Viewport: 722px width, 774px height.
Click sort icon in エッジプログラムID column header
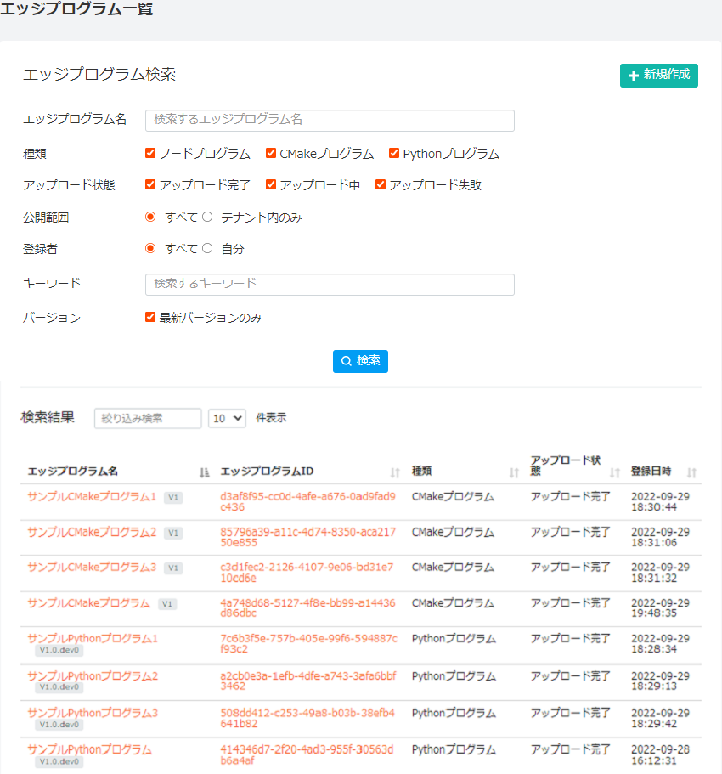pos(395,472)
